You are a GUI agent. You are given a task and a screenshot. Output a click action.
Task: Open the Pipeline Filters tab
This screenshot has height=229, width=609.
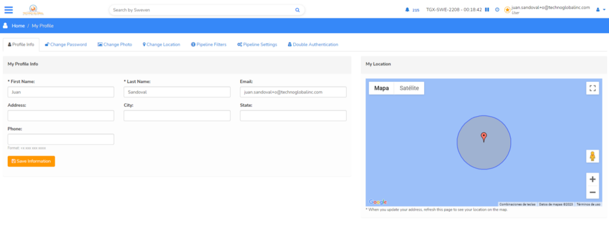(x=209, y=44)
